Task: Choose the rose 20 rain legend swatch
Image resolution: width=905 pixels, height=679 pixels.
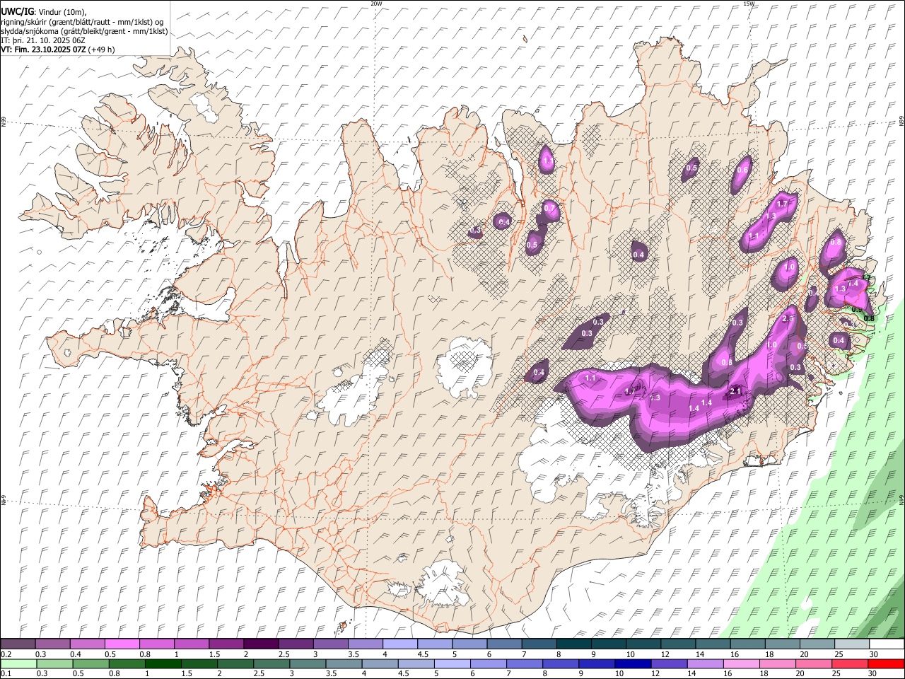Action: [x=813, y=664]
